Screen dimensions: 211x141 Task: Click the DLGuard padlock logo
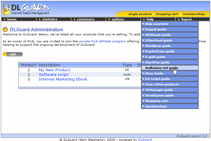tap(6, 9)
